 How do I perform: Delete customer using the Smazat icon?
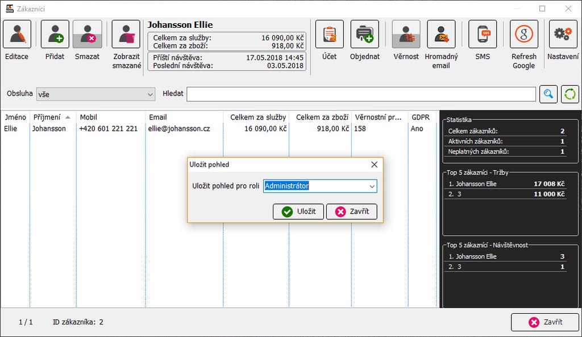click(87, 34)
